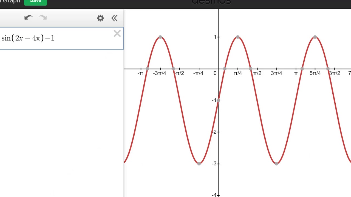Collapse the expression list with double chevron
This screenshot has width=351, height=197.
(114, 18)
